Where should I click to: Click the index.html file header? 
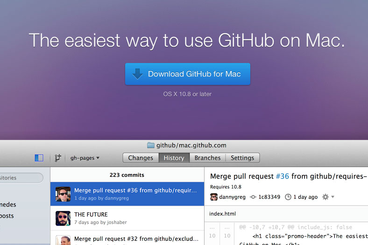click(x=286, y=214)
